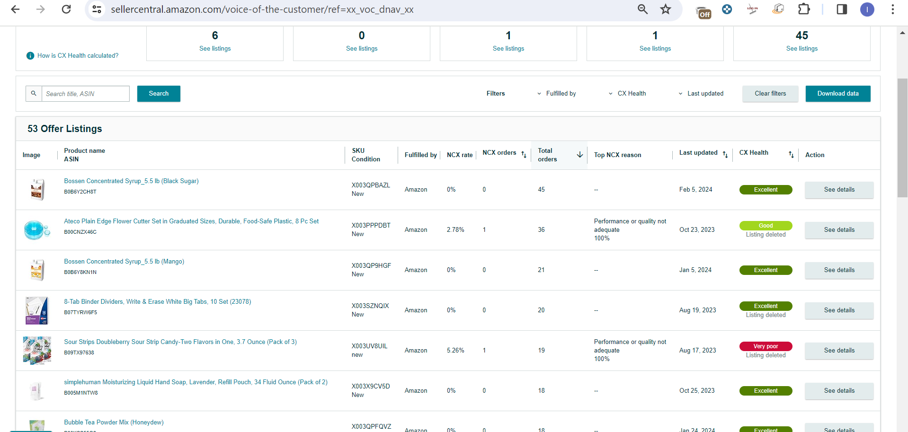
Task: Open Bossen Concentrated Syrup Black Sugar product
Action: click(132, 181)
